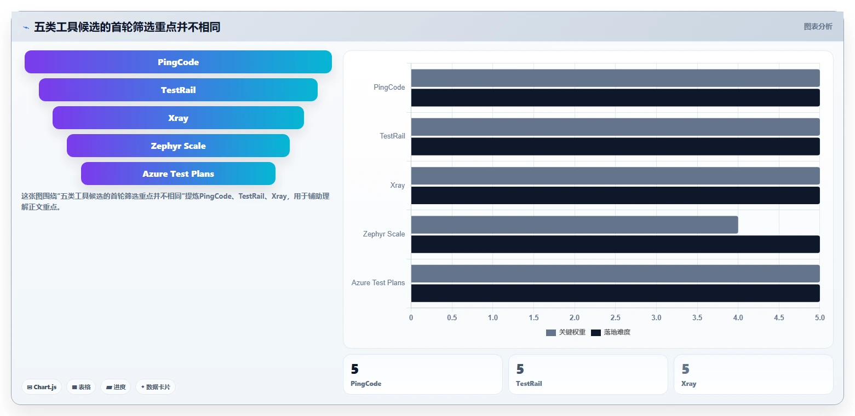Click PingCode's gray 关键权重 bar in the chart

(x=615, y=78)
